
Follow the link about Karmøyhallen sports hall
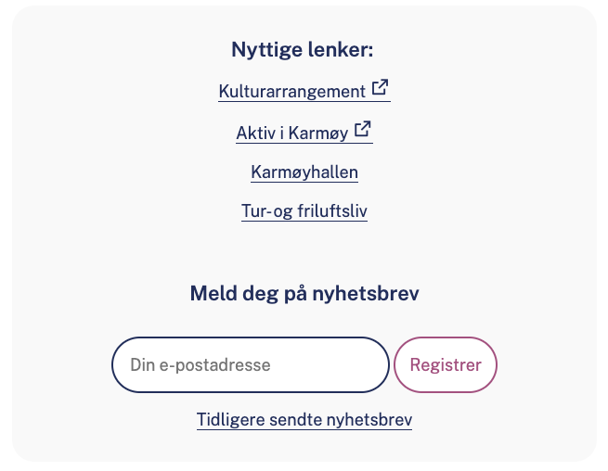(304, 172)
